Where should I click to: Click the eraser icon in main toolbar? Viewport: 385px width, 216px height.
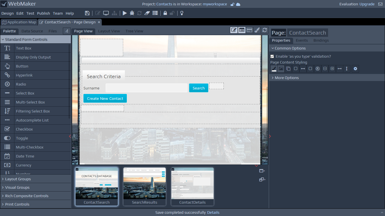click(147, 13)
